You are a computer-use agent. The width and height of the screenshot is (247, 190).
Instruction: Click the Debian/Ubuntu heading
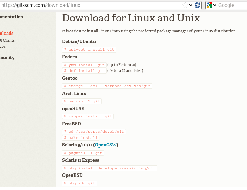[x=79, y=42]
